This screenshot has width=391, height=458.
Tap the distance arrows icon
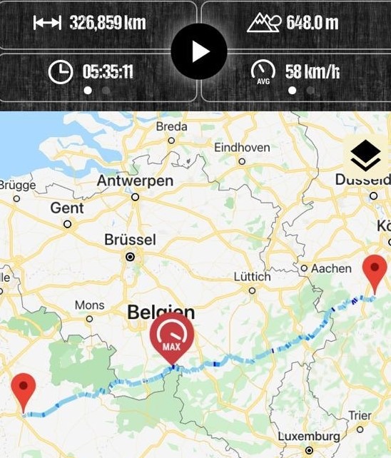coord(47,23)
